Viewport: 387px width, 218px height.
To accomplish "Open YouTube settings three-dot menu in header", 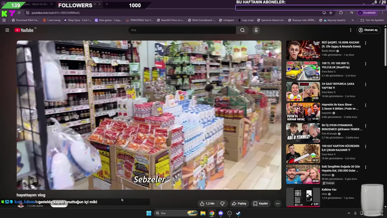I will coord(351,30).
